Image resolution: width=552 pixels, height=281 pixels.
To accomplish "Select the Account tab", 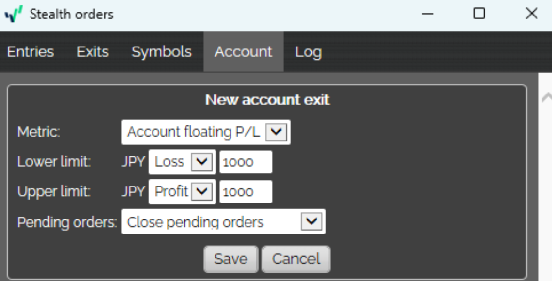I will tap(243, 52).
